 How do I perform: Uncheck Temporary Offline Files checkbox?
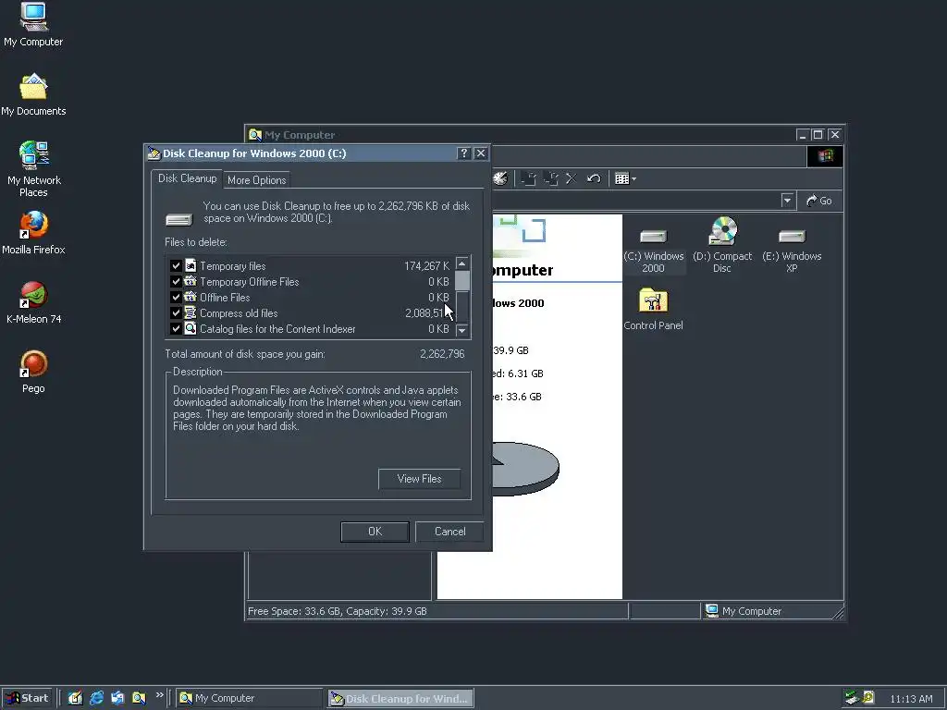tap(176, 281)
